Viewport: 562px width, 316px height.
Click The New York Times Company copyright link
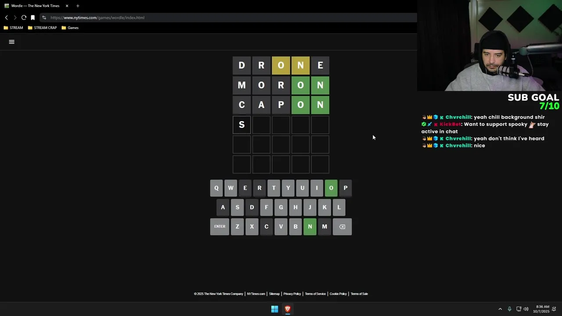tap(219, 294)
